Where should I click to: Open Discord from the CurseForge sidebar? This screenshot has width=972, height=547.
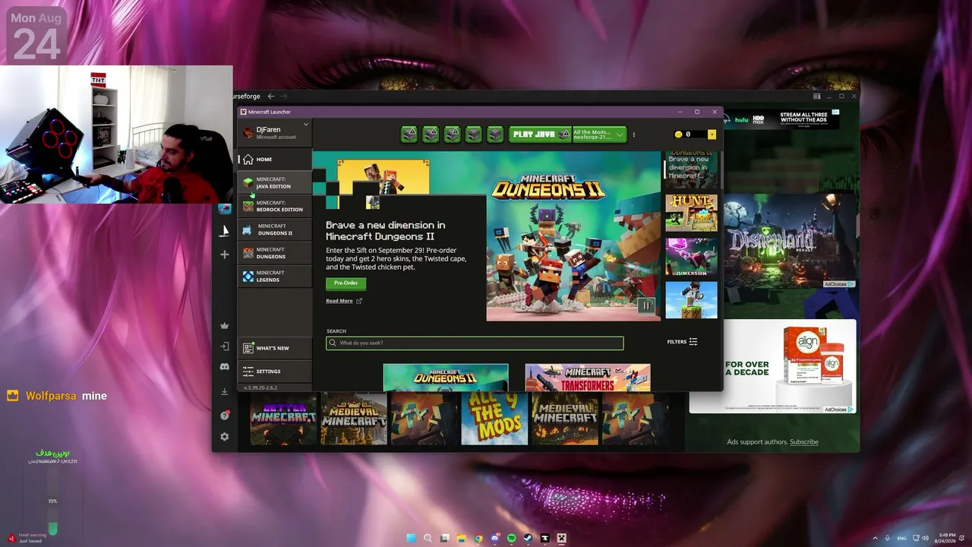[224, 367]
